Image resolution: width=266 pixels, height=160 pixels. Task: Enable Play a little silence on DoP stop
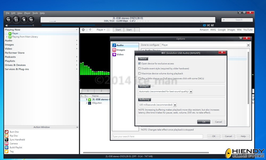[x=139, y=78]
